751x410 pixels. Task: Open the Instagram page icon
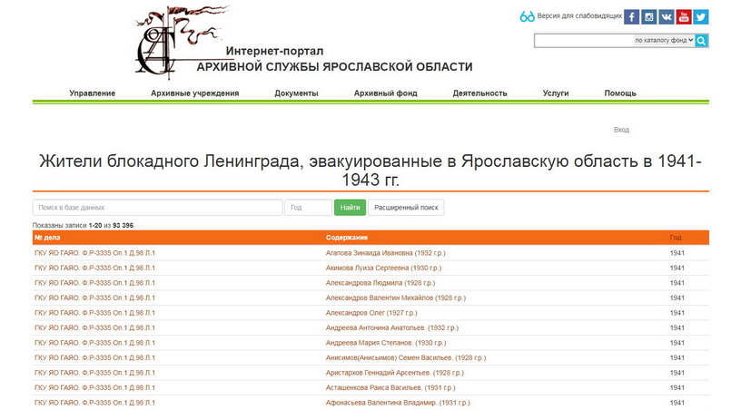(x=649, y=16)
